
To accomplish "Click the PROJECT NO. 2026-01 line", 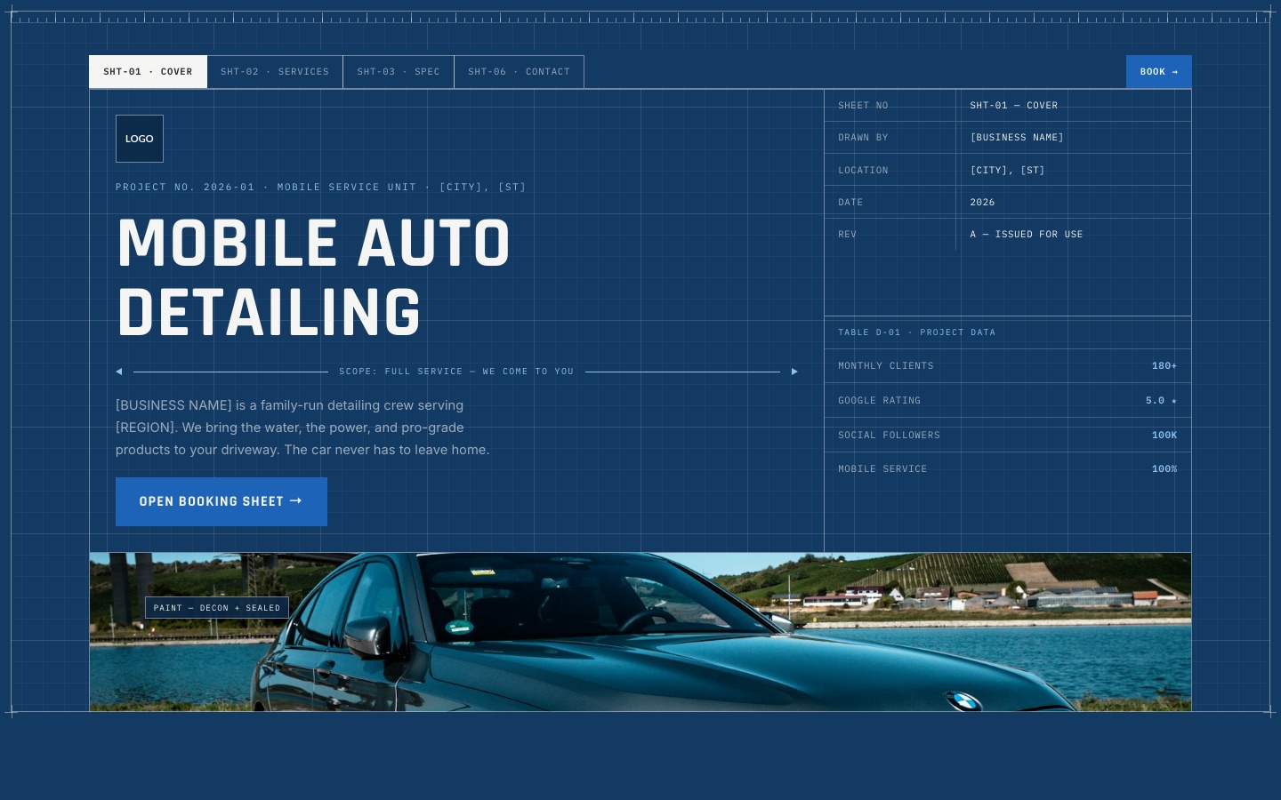I will click(320, 188).
